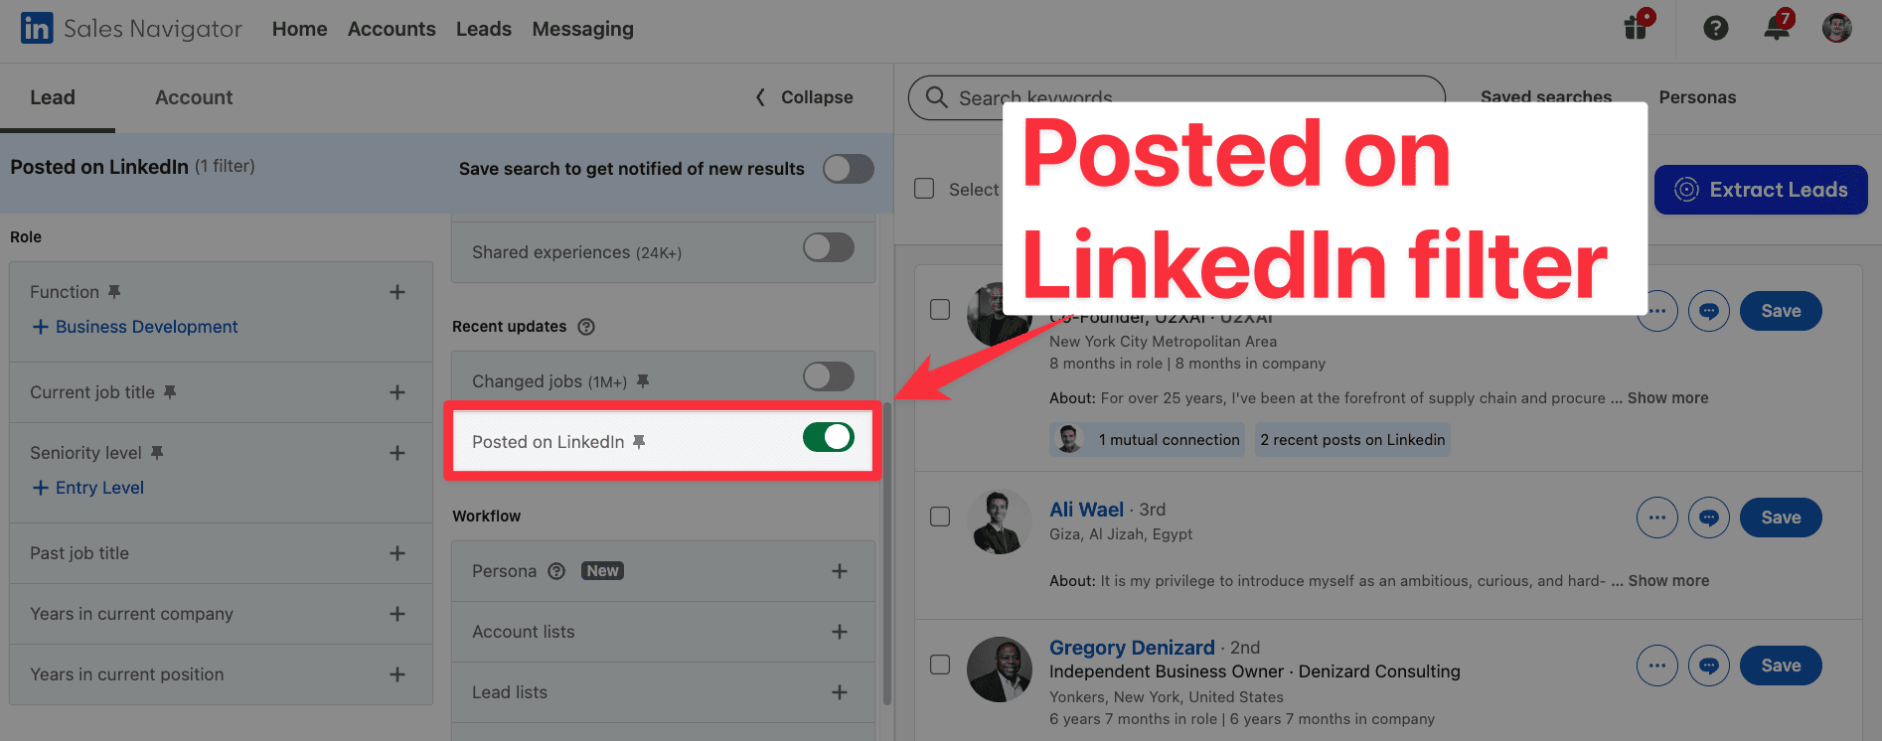Image resolution: width=1882 pixels, height=741 pixels.
Task: Click the plus icon before Entry Level
Action: tap(40, 488)
